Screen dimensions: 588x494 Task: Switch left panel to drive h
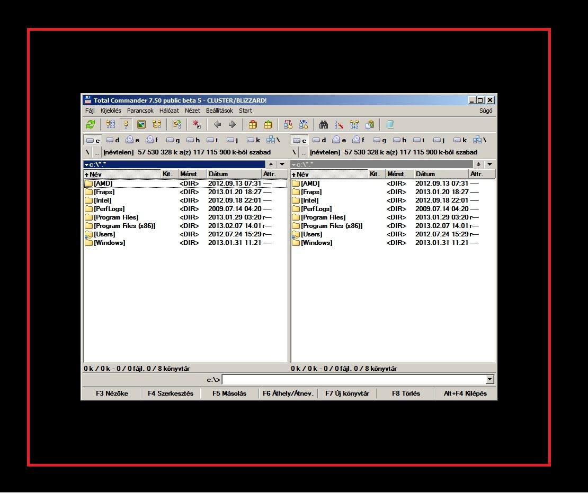click(193, 140)
